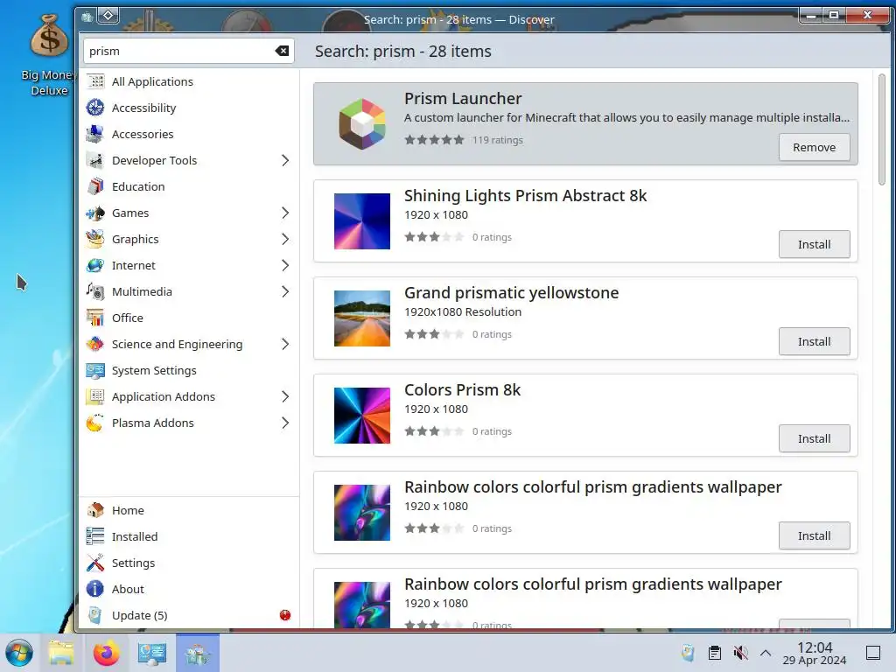
Task: Click the Accessibility category icon
Action: tap(95, 108)
